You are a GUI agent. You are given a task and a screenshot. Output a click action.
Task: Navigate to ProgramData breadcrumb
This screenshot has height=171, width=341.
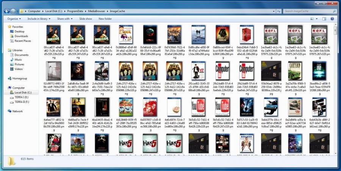(75, 11)
